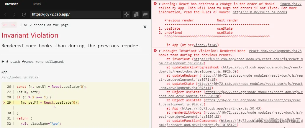Click 'Previous render' column header in console
This screenshot has width=305, height=128.
tap(179, 20)
